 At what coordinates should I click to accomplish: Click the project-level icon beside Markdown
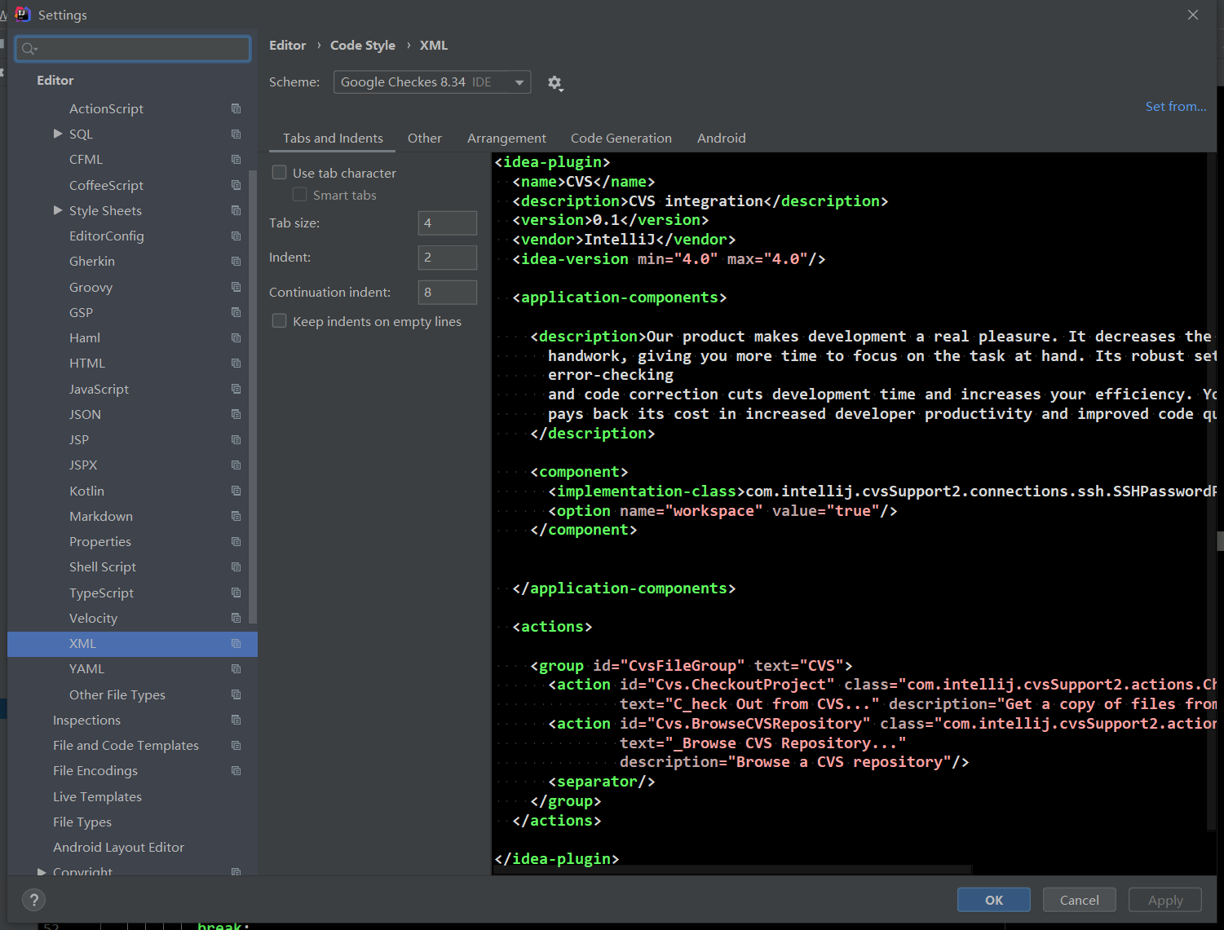[236, 516]
